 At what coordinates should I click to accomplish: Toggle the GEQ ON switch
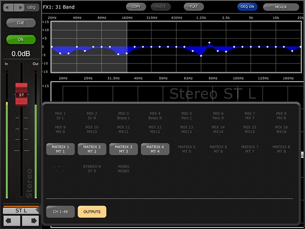tap(247, 7)
